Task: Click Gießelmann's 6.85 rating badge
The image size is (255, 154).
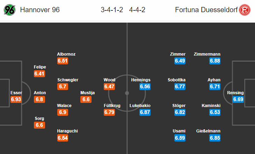Action: pyautogui.click(x=215, y=138)
